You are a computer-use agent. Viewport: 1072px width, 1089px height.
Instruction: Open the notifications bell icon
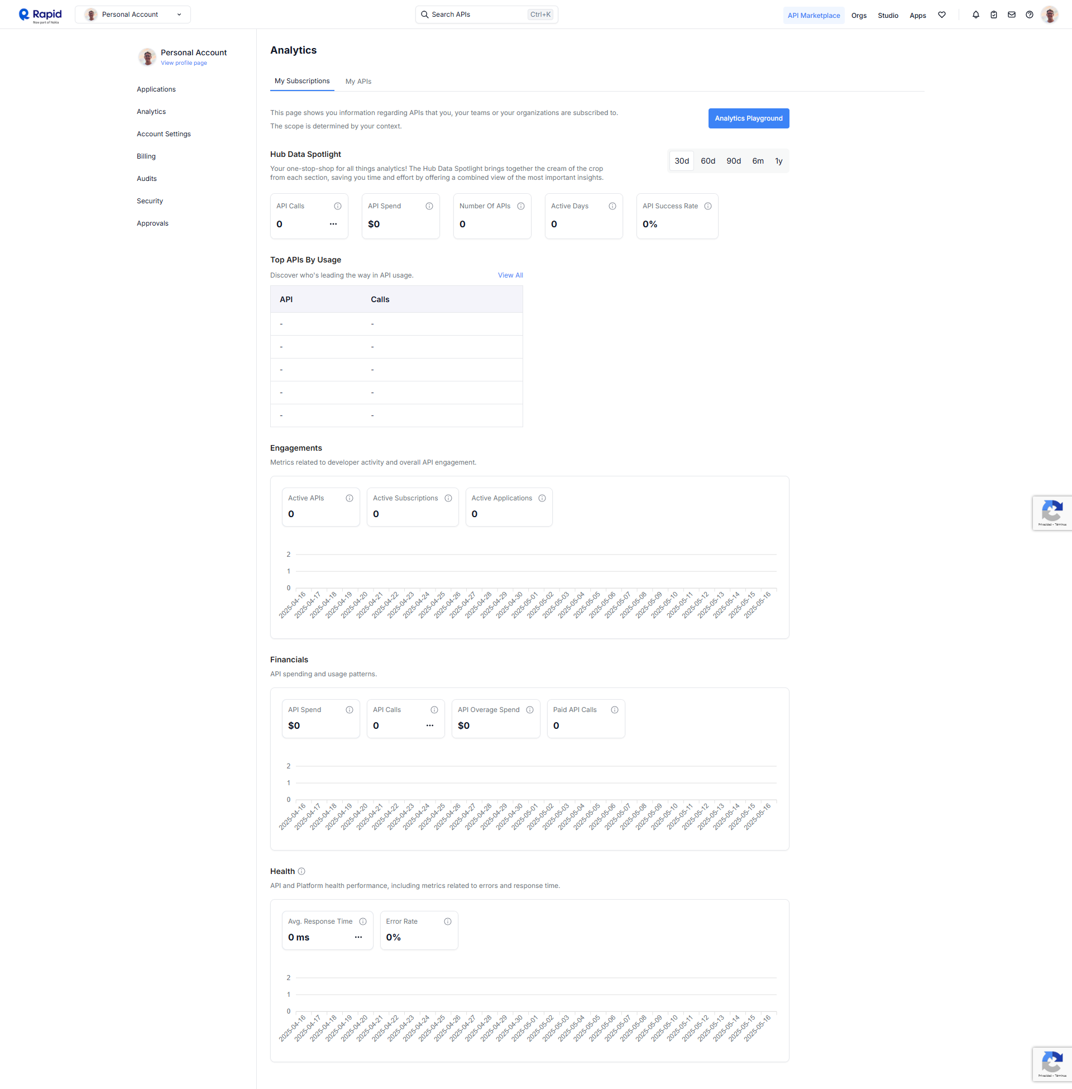(976, 15)
